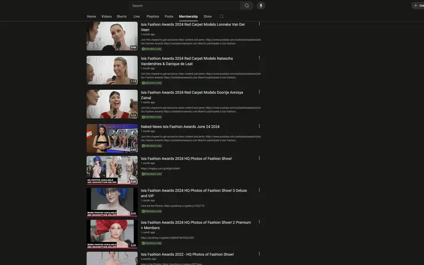Open Natascha Vandendries & Danique de Laat title
The image size is (424, 265).
[187, 61]
